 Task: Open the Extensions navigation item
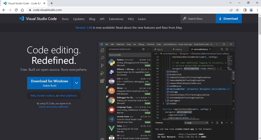click(116, 19)
